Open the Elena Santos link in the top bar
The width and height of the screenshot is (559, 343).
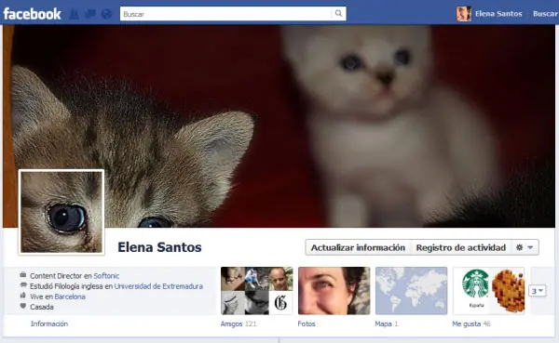point(498,14)
